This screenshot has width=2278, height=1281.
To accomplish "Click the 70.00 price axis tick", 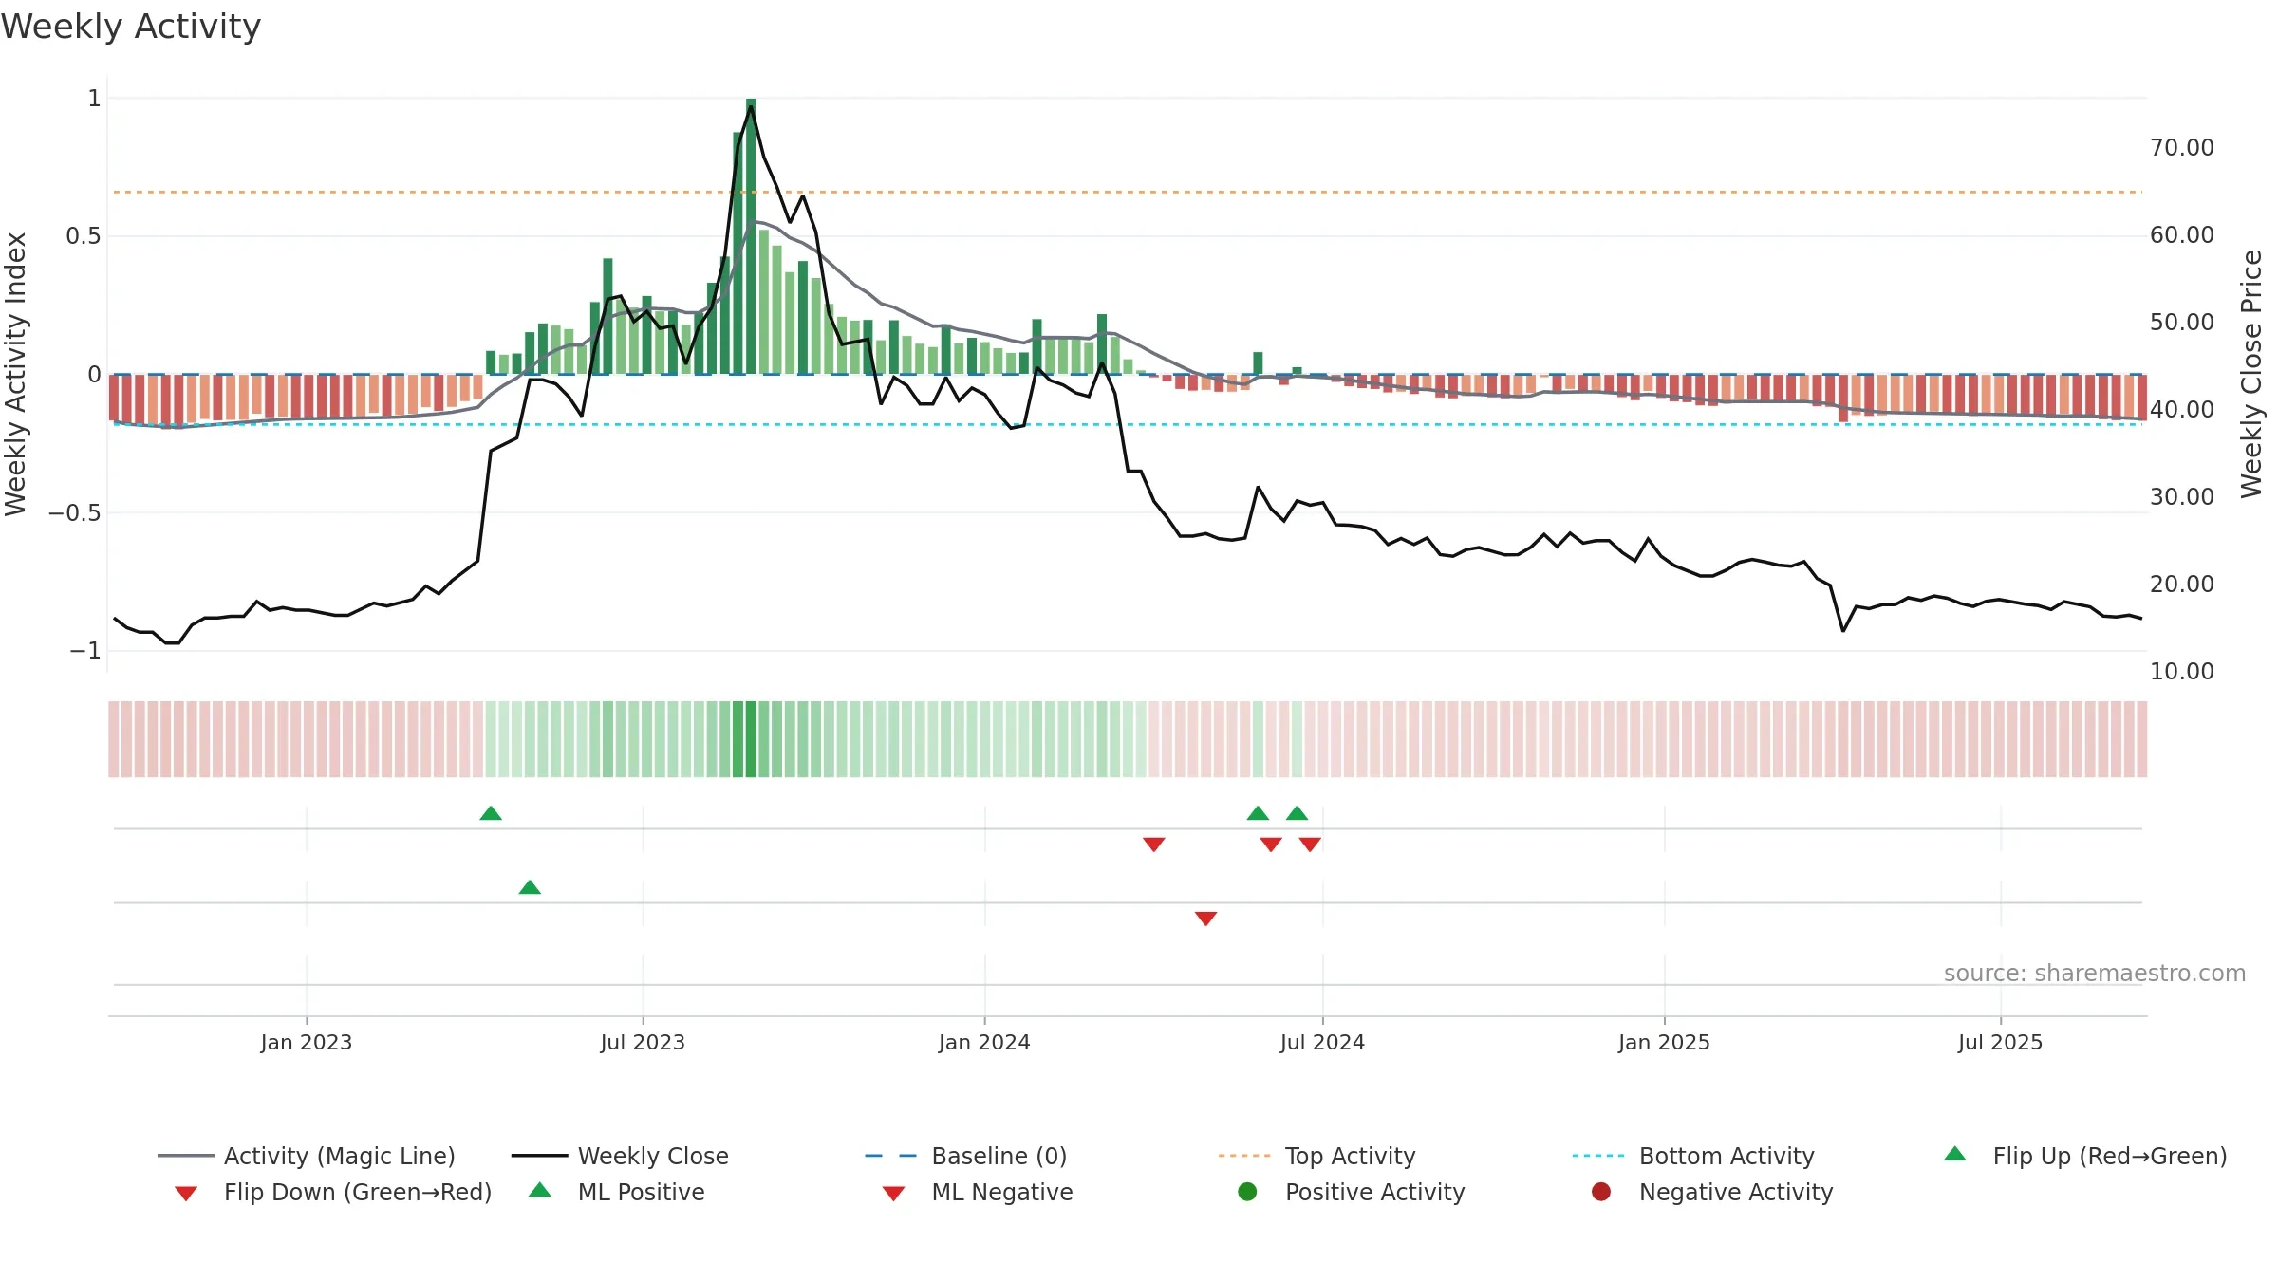I will 2181,148.
